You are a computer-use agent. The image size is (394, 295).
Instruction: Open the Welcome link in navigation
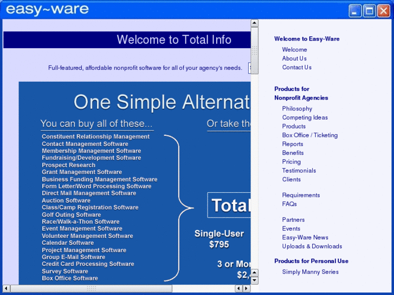click(x=294, y=50)
